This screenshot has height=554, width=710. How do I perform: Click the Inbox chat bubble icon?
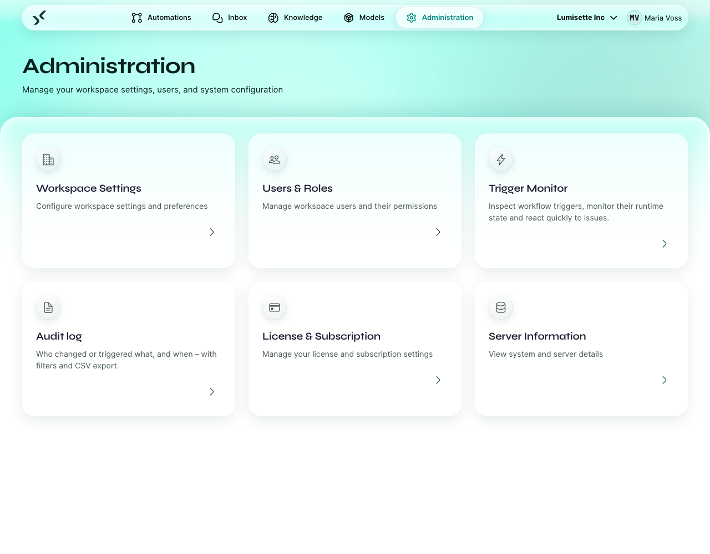coord(217,18)
